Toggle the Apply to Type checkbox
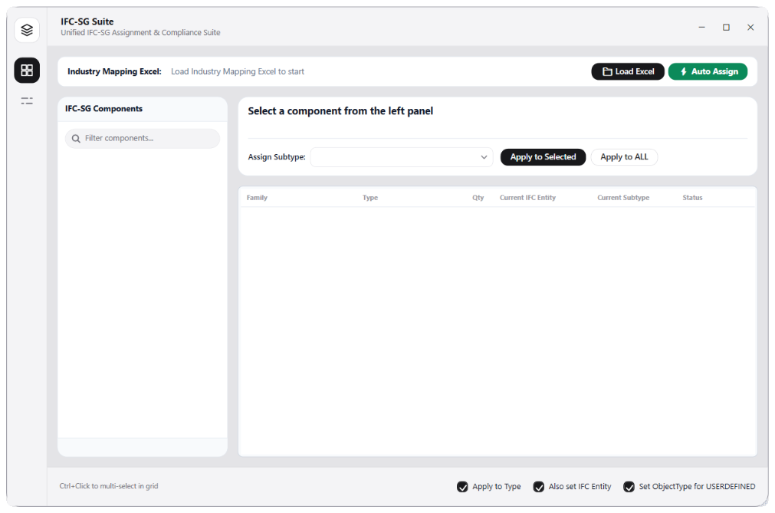Viewport: 775px width, 513px height. [462, 487]
